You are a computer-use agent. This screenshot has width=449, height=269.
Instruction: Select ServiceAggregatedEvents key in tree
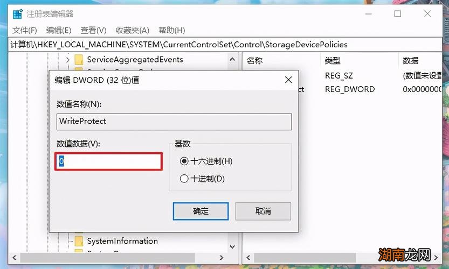pyautogui.click(x=135, y=60)
